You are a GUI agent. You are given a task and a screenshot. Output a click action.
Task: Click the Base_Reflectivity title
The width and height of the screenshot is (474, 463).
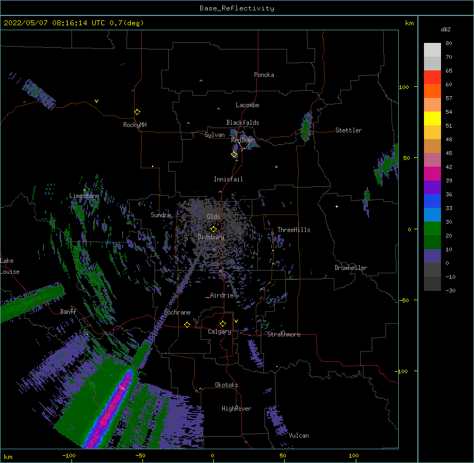pyautogui.click(x=237, y=8)
